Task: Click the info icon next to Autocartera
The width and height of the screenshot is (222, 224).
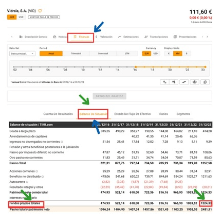Action: pos(27,182)
